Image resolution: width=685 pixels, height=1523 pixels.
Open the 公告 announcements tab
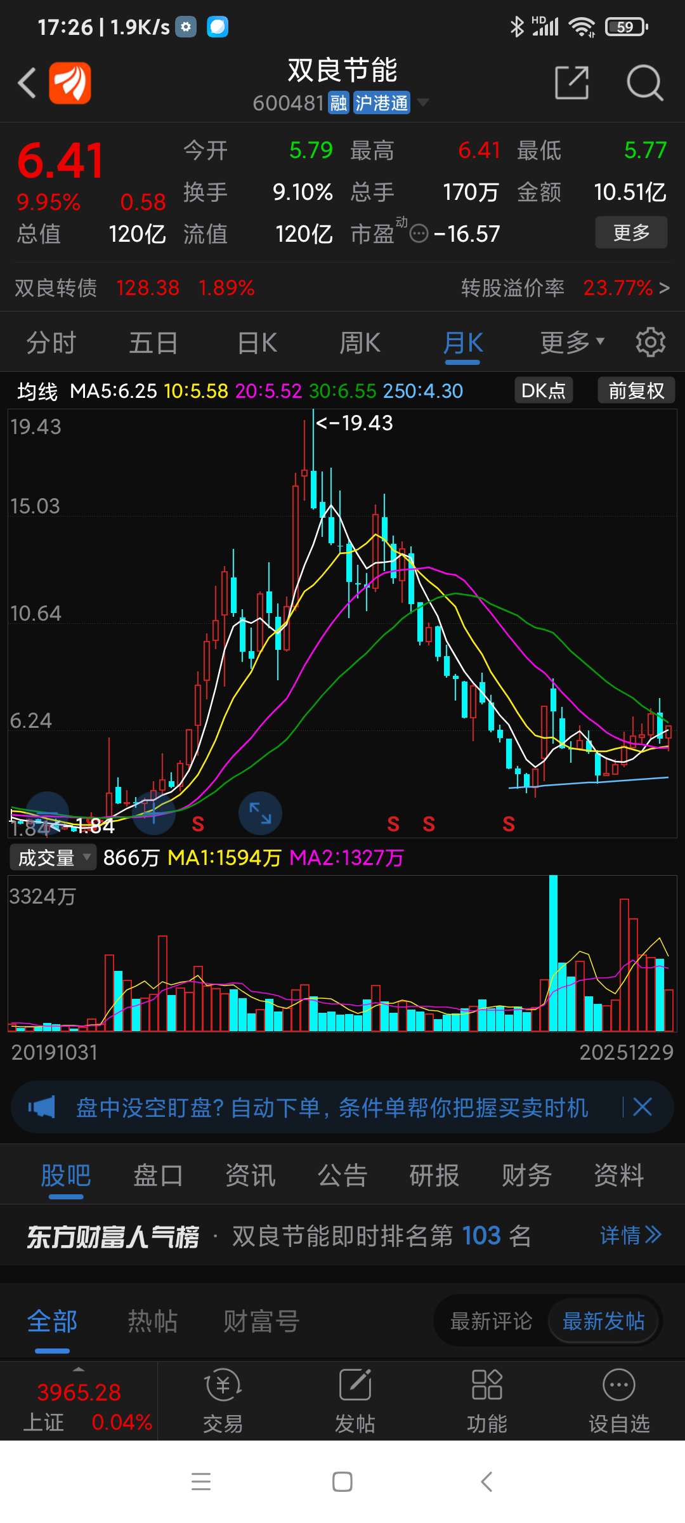click(x=342, y=1175)
